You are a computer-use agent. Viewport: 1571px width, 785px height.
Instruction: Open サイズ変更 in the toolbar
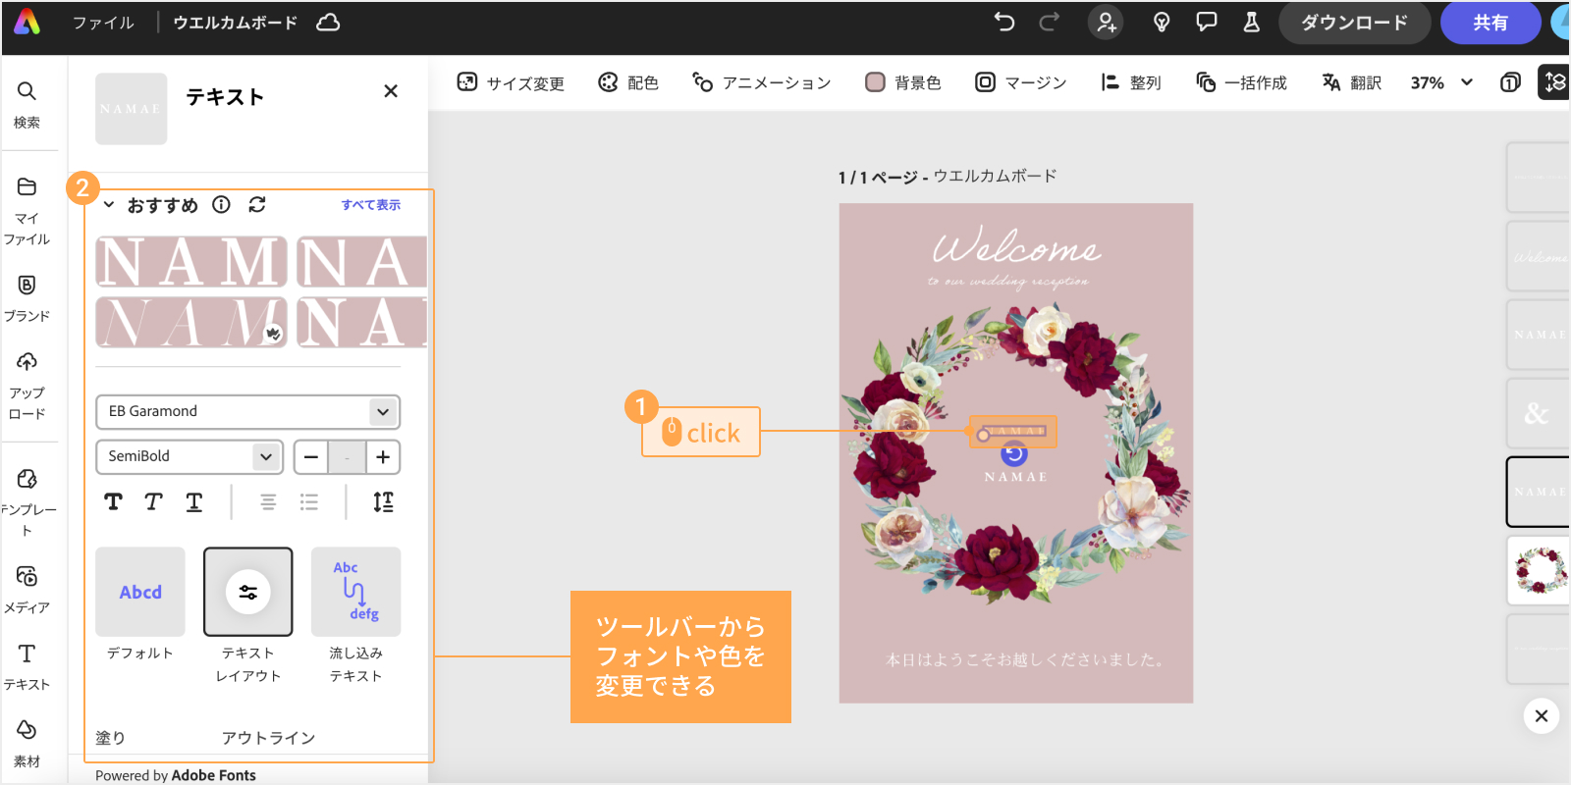511,82
